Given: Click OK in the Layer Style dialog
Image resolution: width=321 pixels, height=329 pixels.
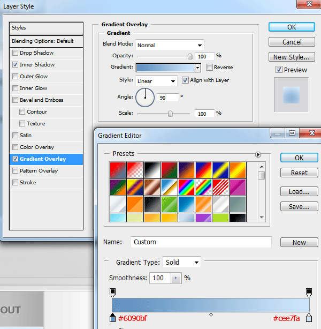Looking at the screenshot, I should (x=292, y=27).
